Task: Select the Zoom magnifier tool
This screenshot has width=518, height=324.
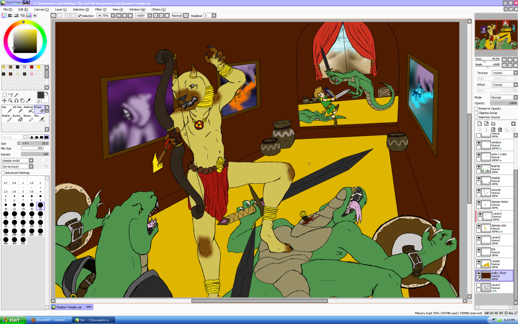Action: (11, 101)
